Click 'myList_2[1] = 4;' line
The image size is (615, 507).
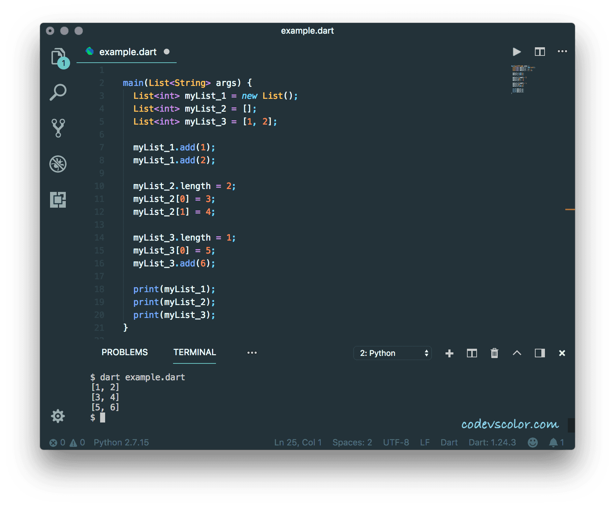174,212
